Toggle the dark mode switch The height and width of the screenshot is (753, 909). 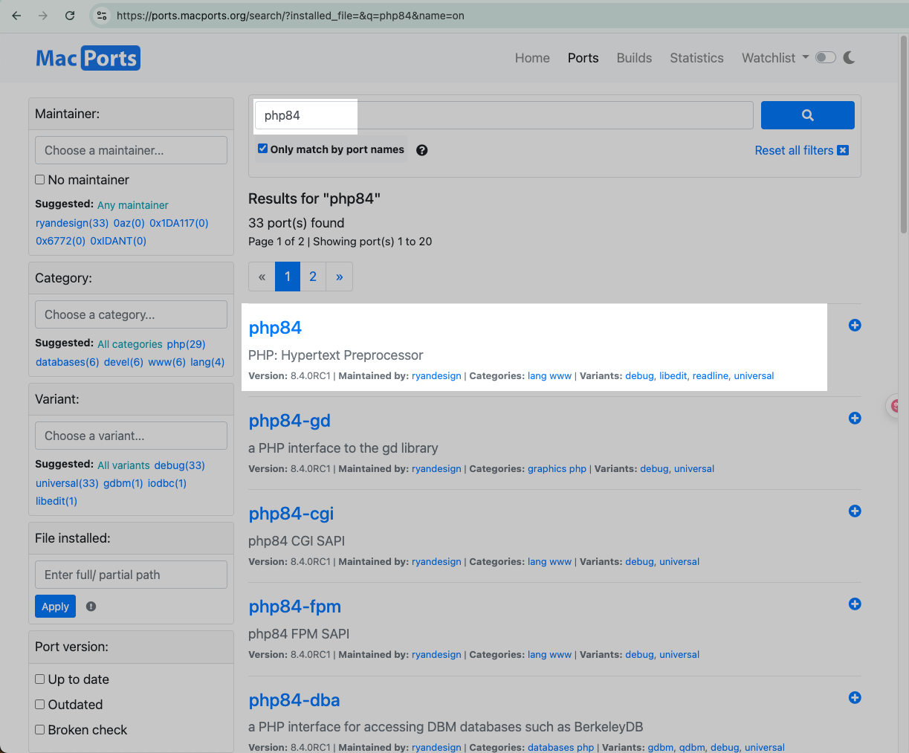[x=826, y=57]
